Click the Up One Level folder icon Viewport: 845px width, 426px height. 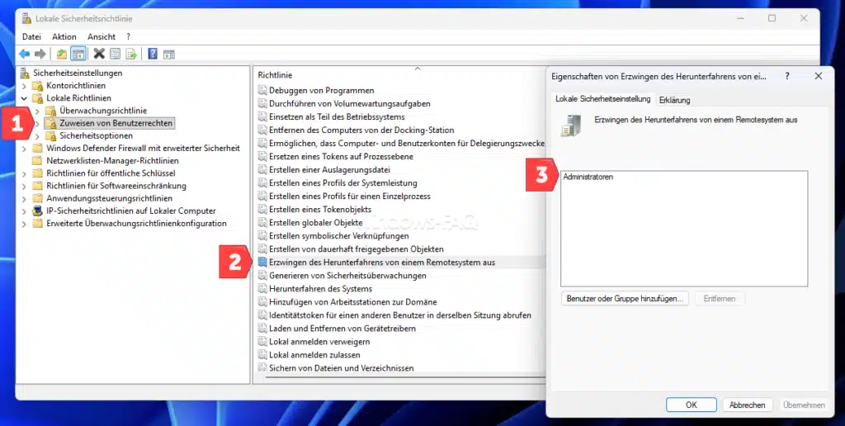click(x=62, y=54)
